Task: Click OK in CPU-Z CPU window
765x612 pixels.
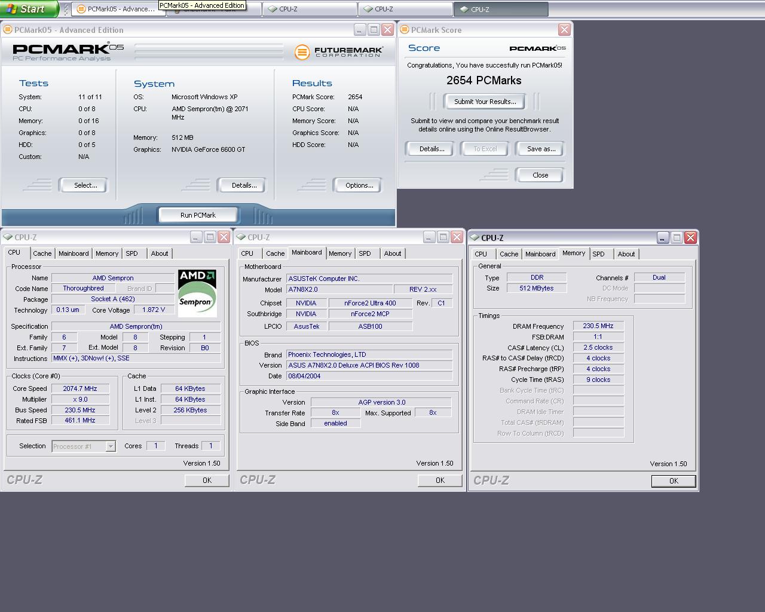Action: pyautogui.click(x=207, y=481)
